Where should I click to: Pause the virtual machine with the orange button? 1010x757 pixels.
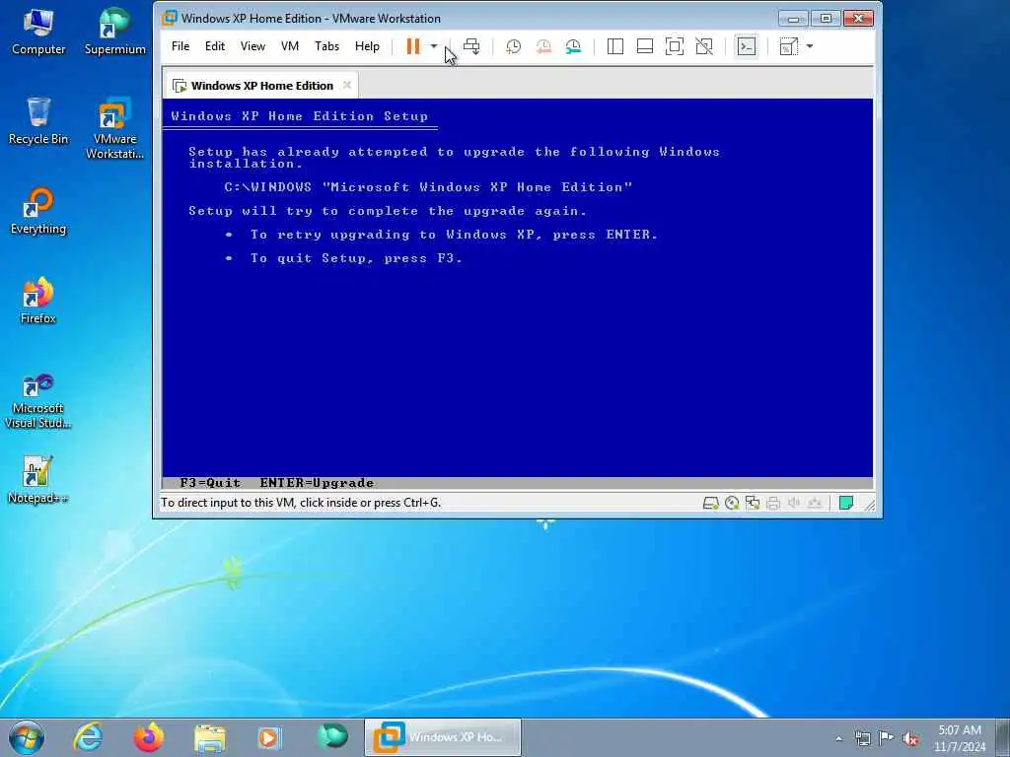[413, 46]
